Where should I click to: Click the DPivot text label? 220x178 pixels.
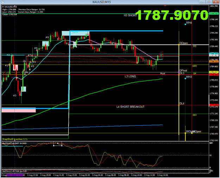[x=183, y=70]
